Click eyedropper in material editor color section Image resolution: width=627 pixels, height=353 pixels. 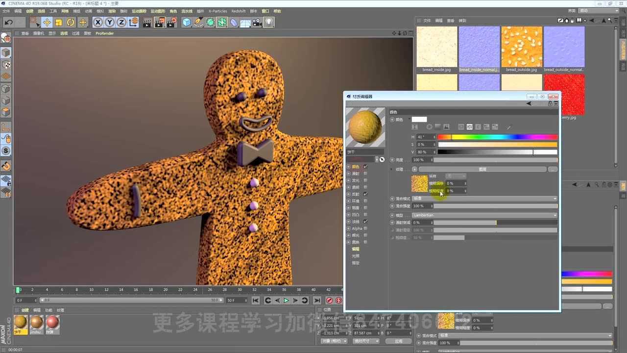click(x=509, y=127)
